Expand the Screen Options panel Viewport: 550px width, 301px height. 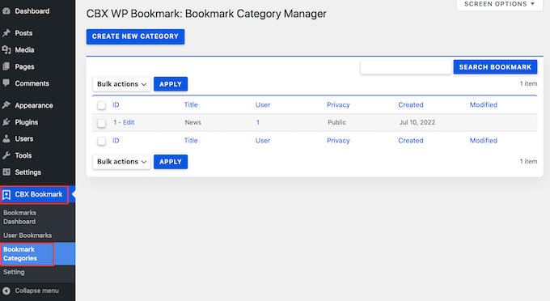pos(500,4)
